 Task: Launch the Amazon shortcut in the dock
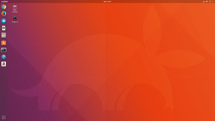click(4, 64)
